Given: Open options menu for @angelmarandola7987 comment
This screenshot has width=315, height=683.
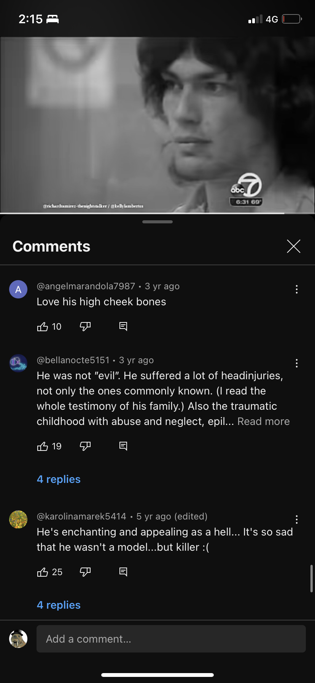Looking at the screenshot, I should [297, 289].
